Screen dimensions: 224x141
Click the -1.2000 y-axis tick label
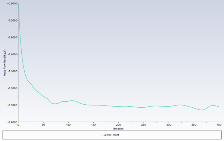12,37
